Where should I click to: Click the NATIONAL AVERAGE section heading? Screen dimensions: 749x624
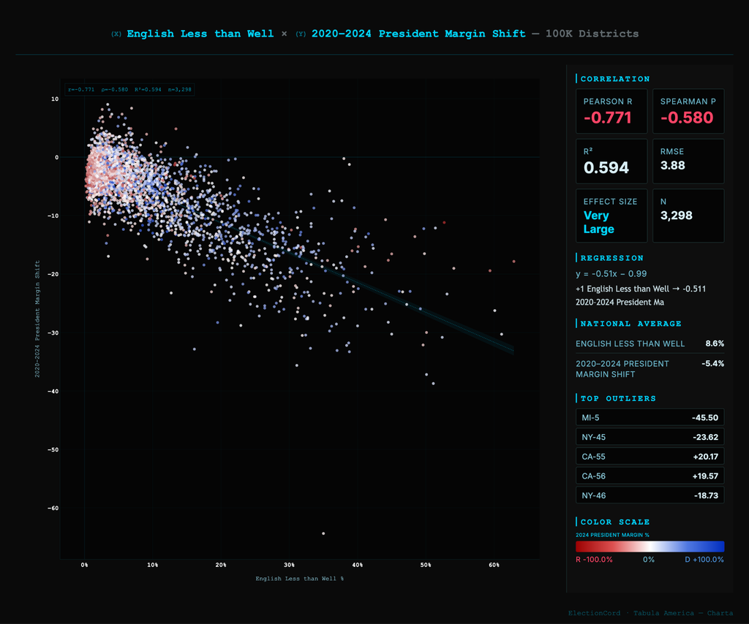point(631,324)
